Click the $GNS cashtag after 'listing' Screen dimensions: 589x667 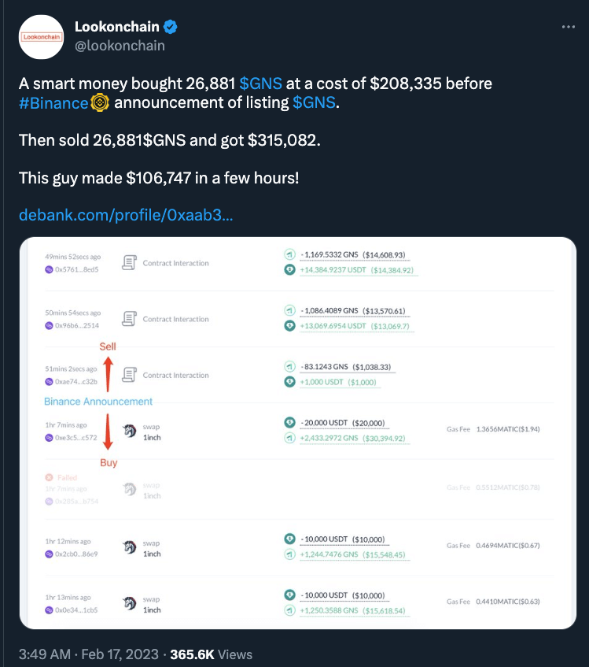pyautogui.click(x=314, y=103)
